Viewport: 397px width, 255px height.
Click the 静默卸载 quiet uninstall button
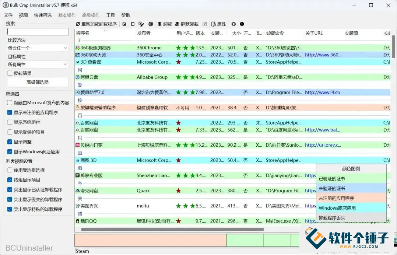[187, 24]
